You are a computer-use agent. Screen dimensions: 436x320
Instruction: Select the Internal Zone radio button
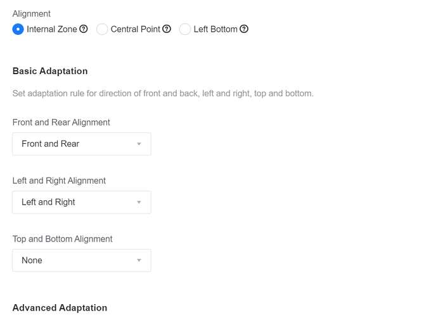point(18,29)
